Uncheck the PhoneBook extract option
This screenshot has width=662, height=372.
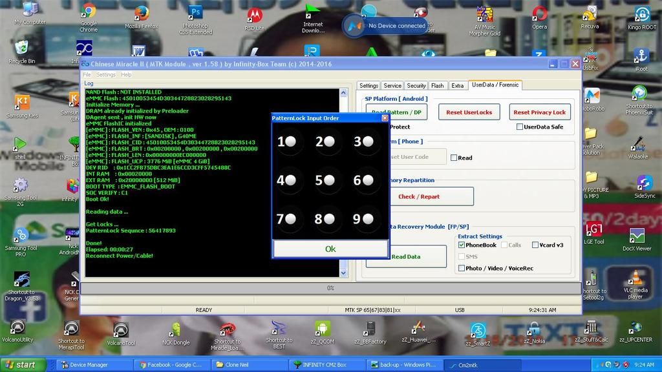pos(461,245)
